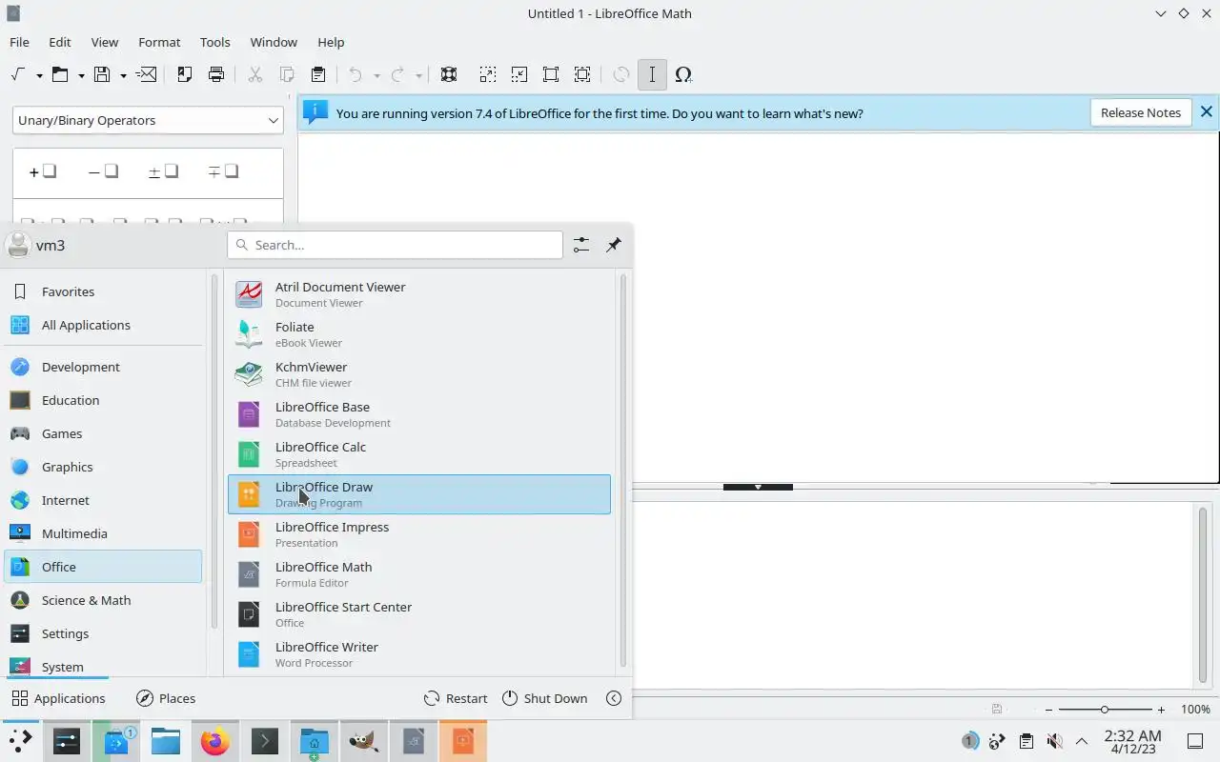Insert the plus sign operator element

point(43,171)
